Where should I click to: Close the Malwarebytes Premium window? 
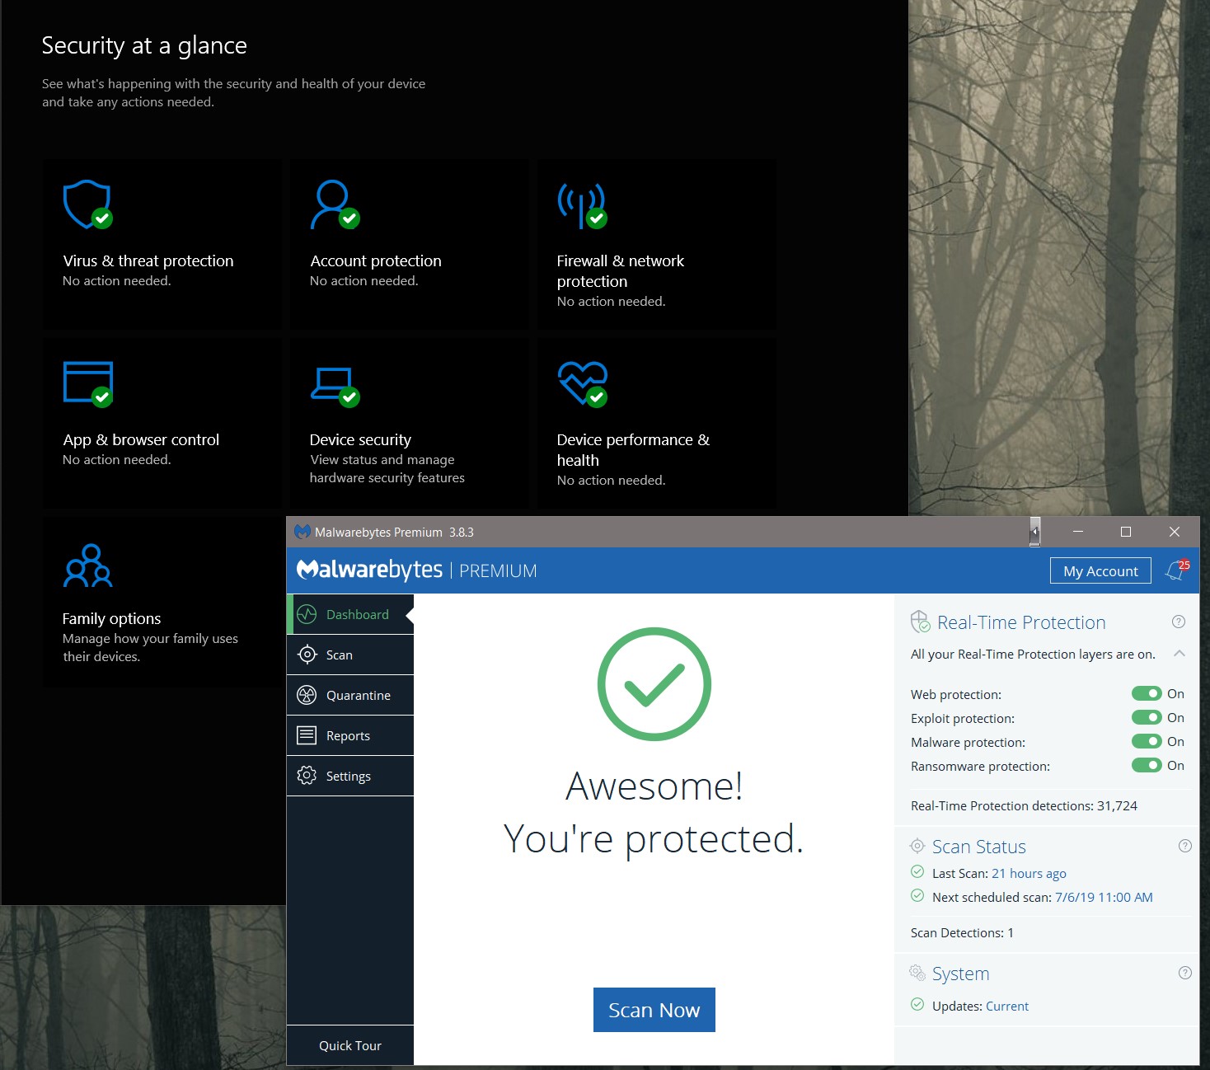pyautogui.click(x=1175, y=532)
